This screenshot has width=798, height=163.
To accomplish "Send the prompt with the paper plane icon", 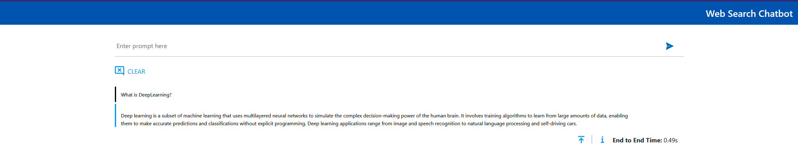I will (669, 46).
